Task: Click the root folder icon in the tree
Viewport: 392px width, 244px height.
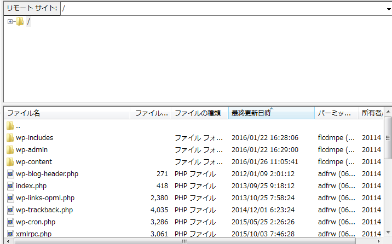Action: pos(20,22)
